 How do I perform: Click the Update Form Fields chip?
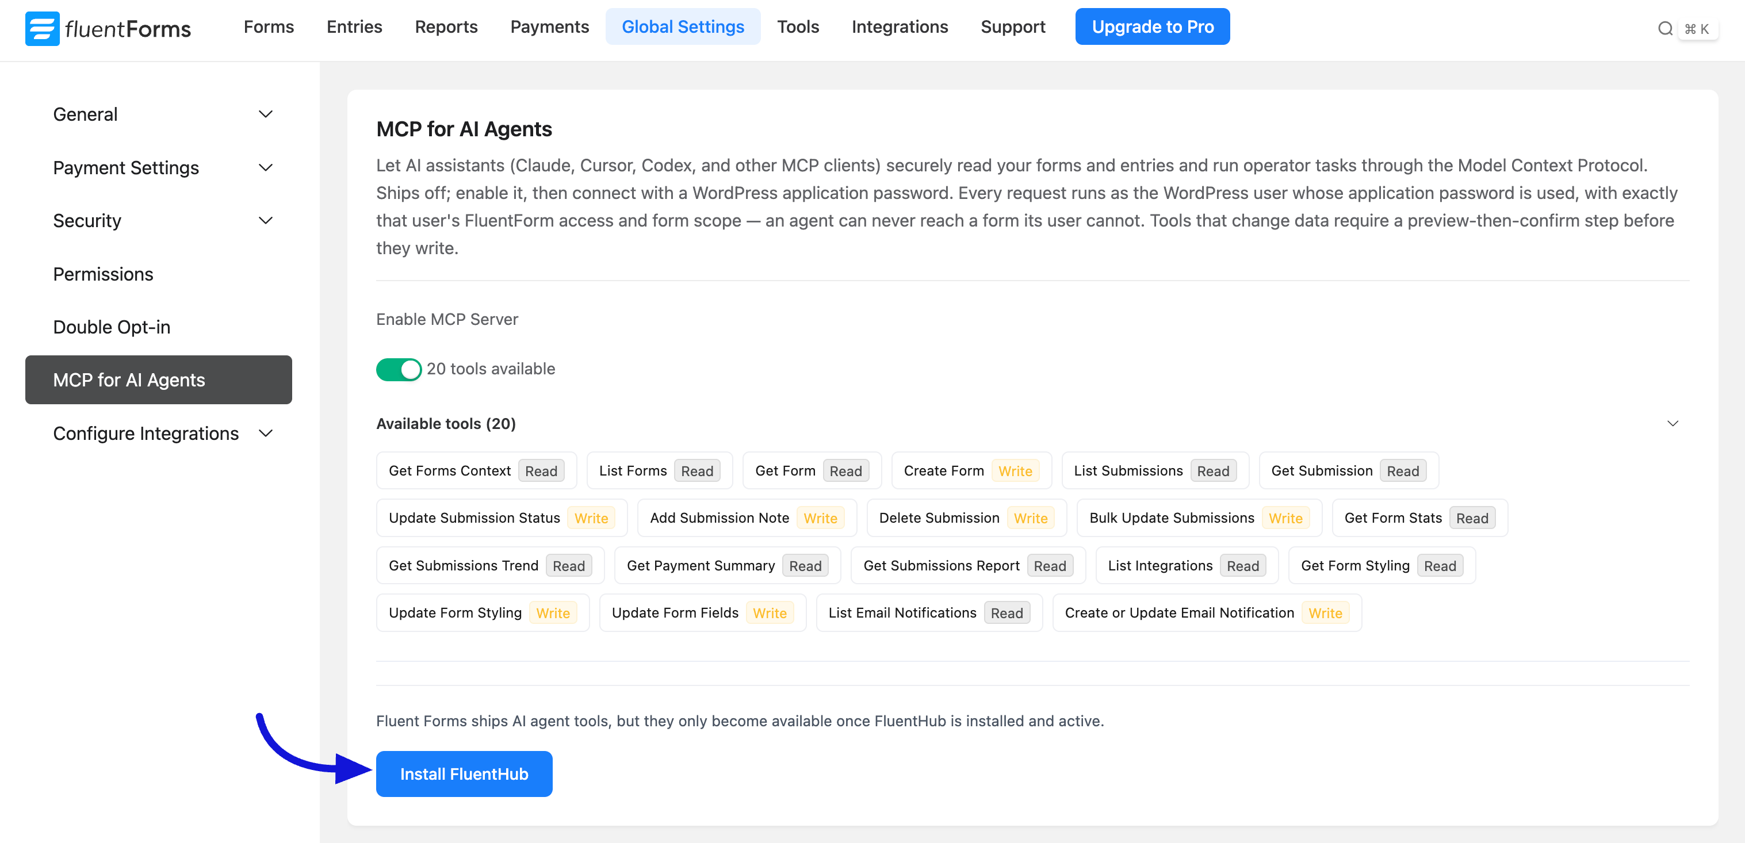pos(702,613)
